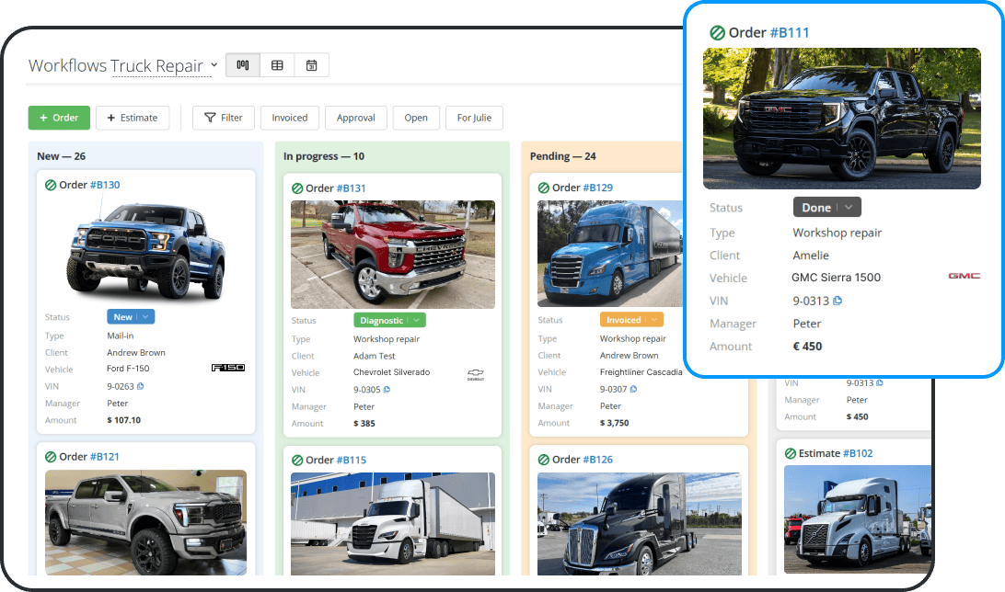Copy VIN 9-0263 on order B130
The image size is (1005, 592).
[x=140, y=386]
